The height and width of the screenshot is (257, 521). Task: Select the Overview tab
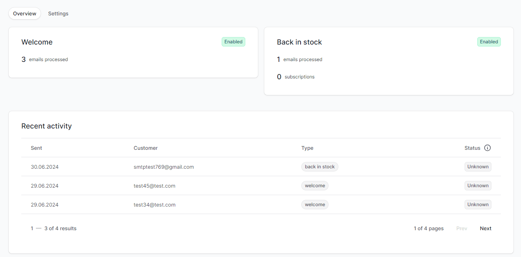point(24,13)
